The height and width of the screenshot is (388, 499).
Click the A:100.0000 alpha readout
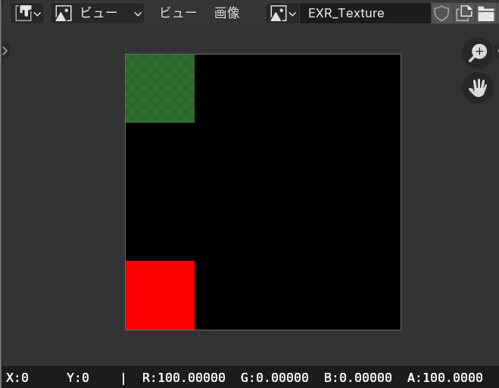[x=445, y=378]
